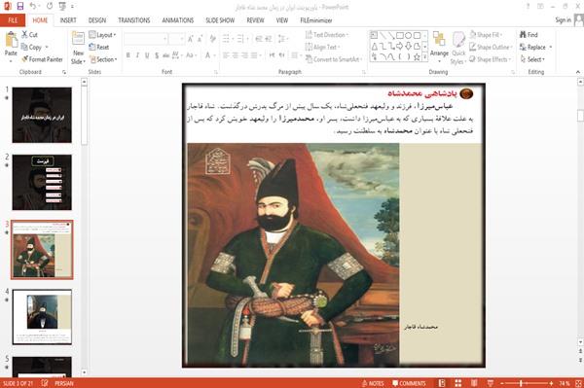Viewport: 584px width, 388px height.
Task: Click the zoom slider handle
Action: pos(521,383)
